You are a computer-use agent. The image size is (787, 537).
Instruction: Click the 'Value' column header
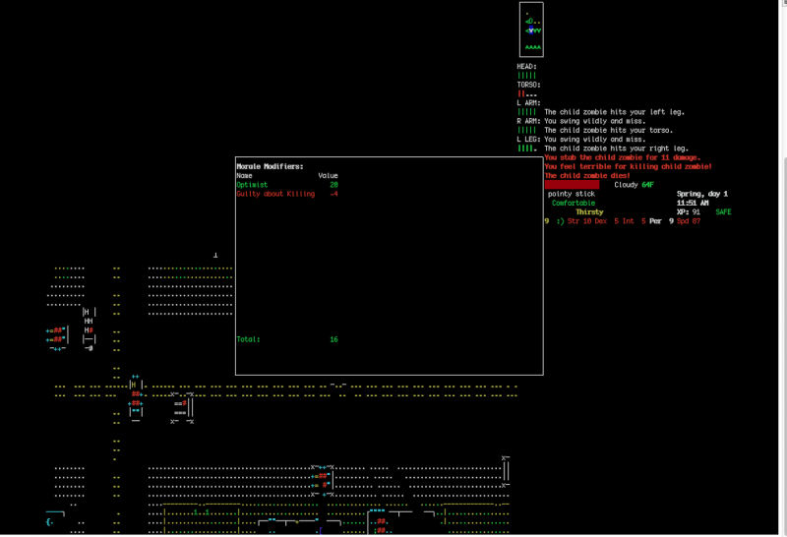tap(328, 176)
